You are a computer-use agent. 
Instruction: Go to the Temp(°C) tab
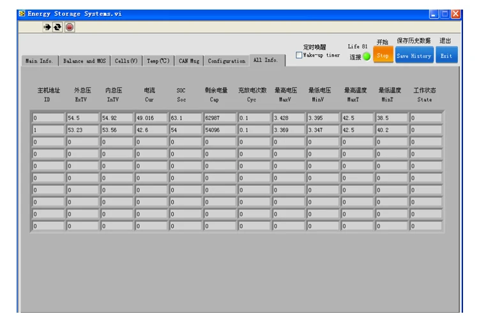[x=157, y=61]
